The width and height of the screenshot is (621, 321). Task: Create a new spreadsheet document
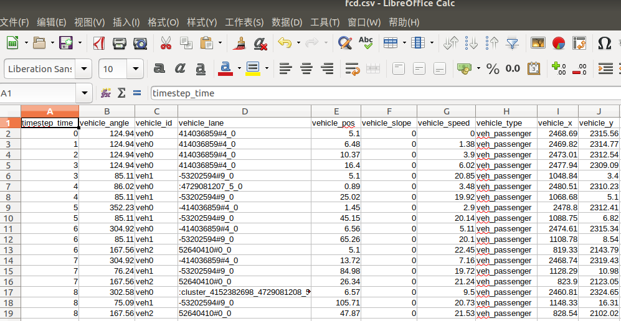tap(12, 43)
